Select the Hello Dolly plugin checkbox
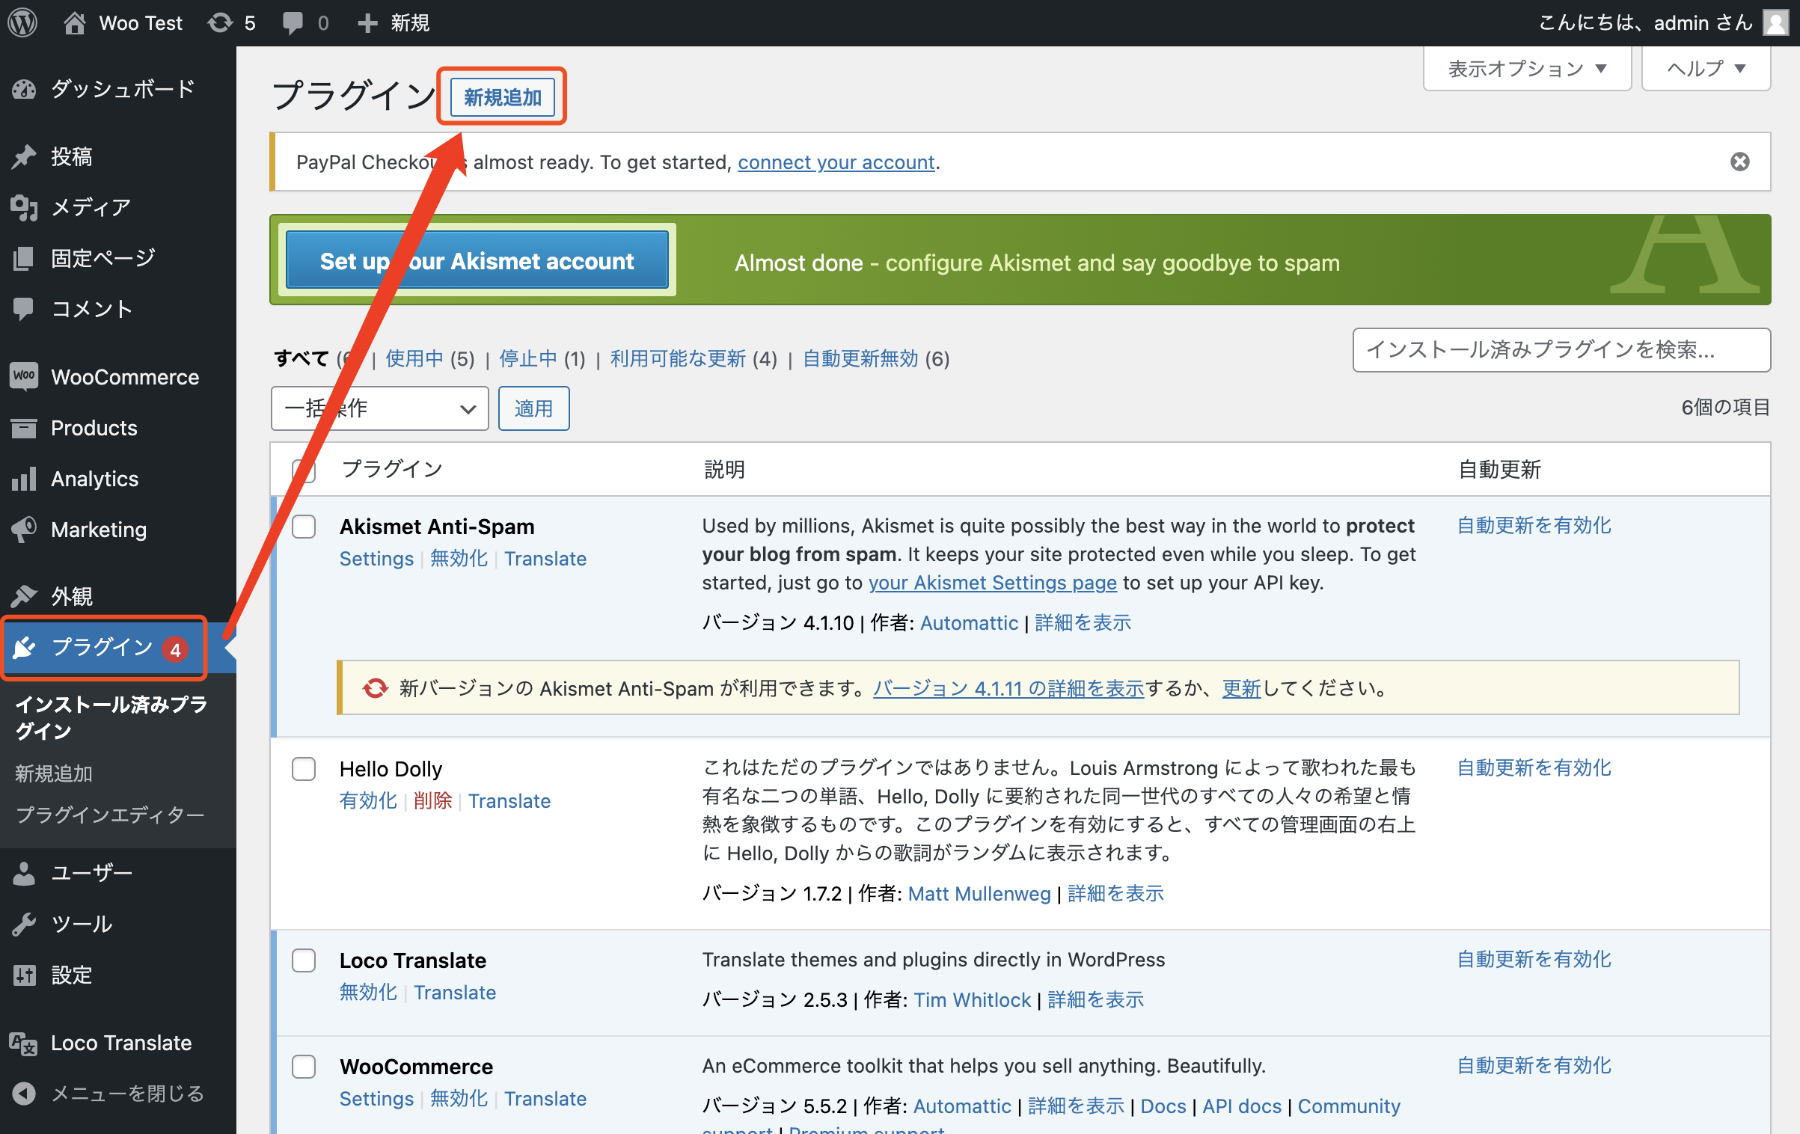1800x1134 pixels. [x=304, y=769]
